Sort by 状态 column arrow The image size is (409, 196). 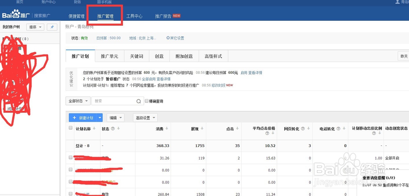pos(118,128)
